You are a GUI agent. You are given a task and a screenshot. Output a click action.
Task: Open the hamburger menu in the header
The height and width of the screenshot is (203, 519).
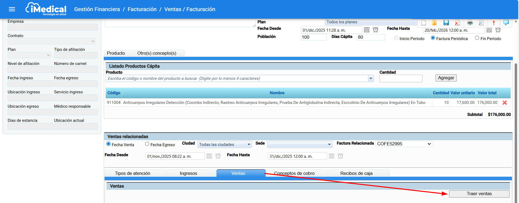[x=12, y=9]
